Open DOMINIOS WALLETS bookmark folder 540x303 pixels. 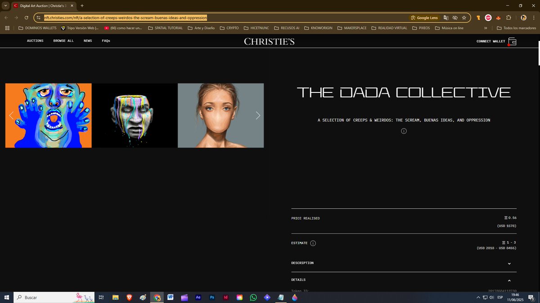point(37,28)
